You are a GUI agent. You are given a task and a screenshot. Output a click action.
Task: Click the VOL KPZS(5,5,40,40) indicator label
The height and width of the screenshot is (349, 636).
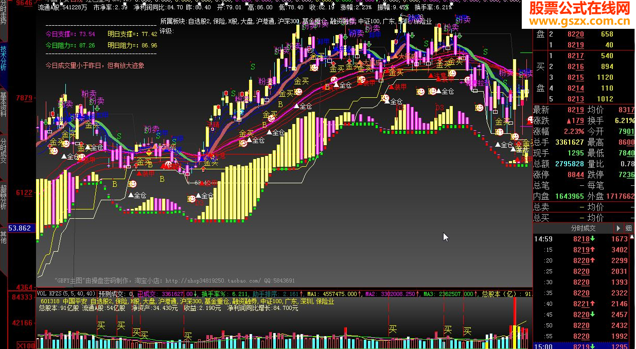66,294
